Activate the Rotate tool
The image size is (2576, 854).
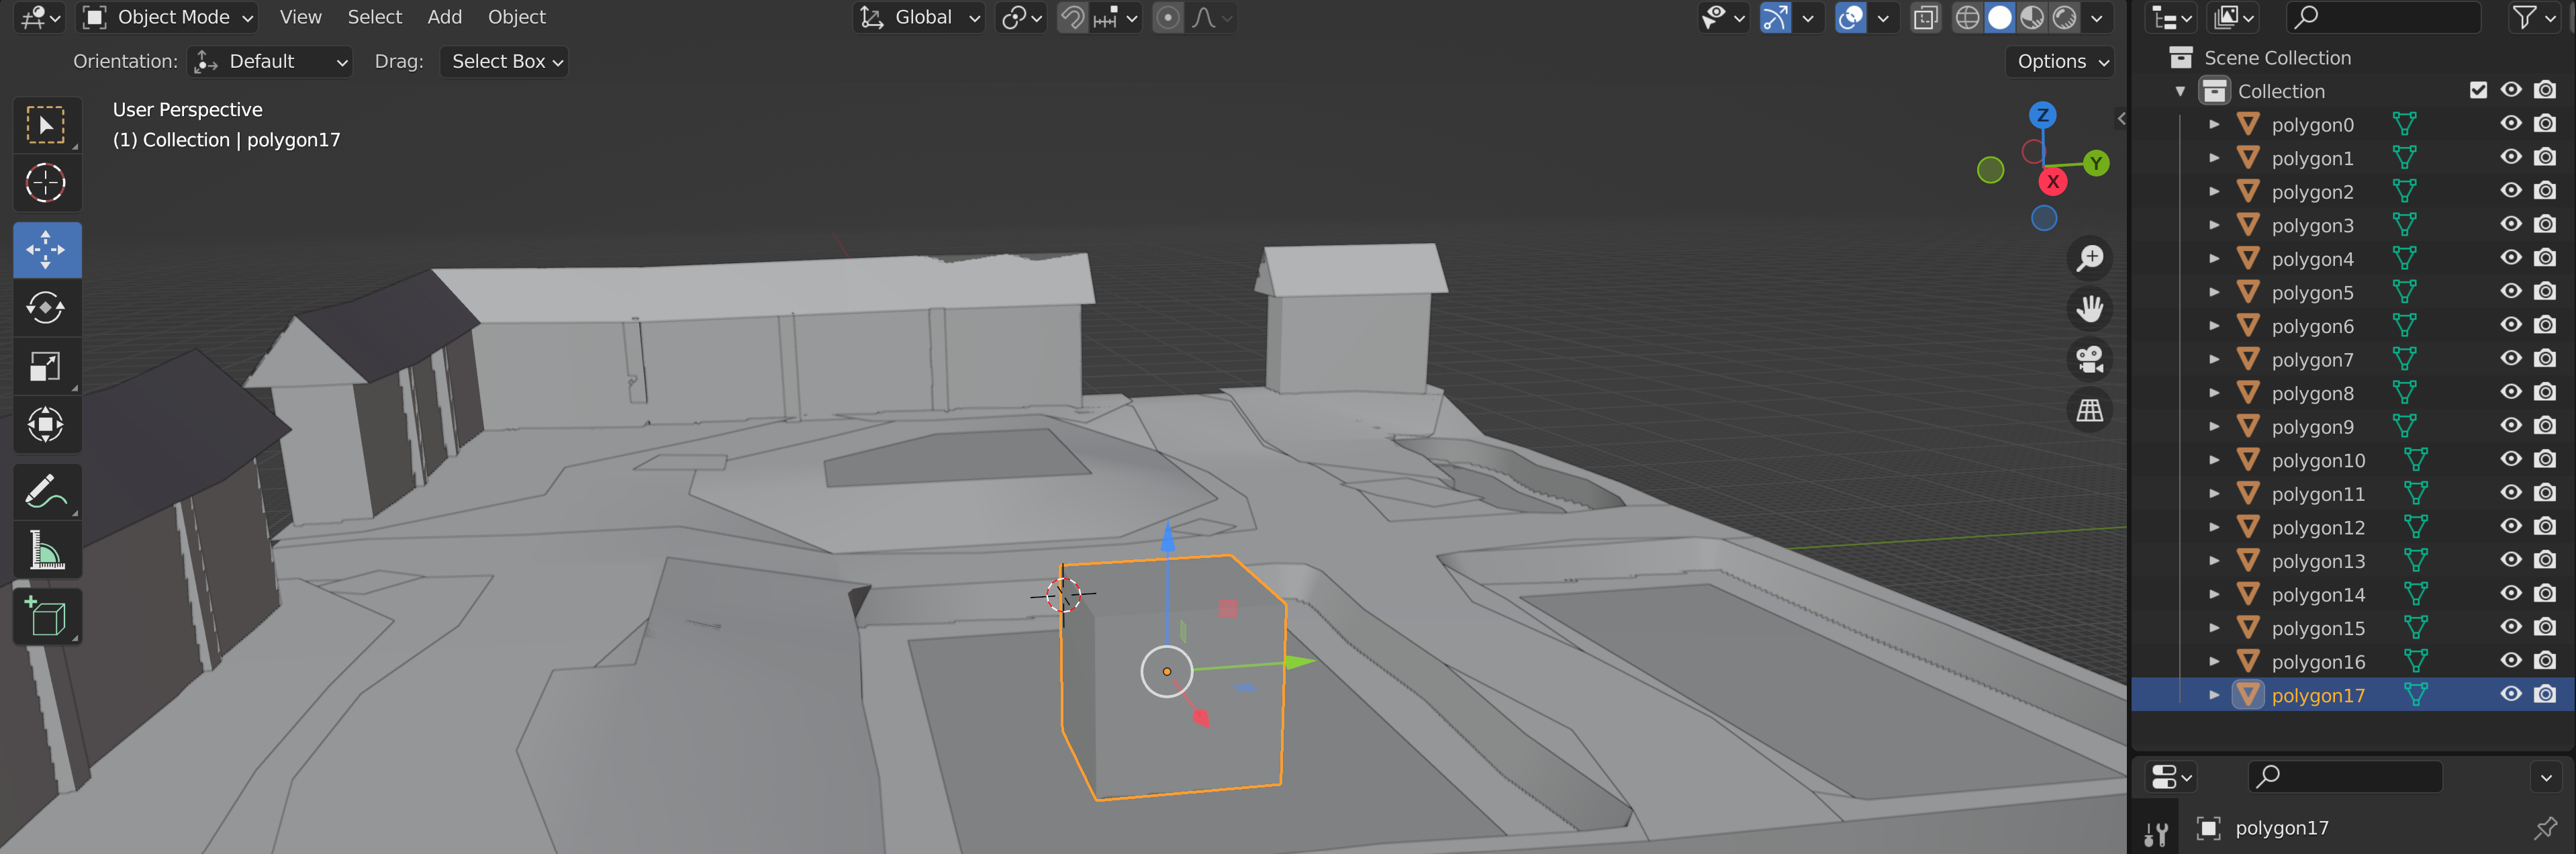tap(45, 308)
